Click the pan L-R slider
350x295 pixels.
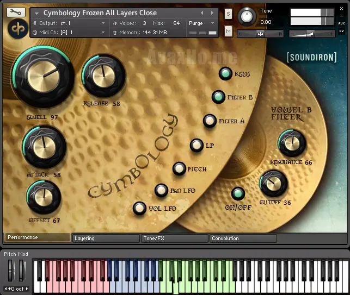click(x=260, y=34)
